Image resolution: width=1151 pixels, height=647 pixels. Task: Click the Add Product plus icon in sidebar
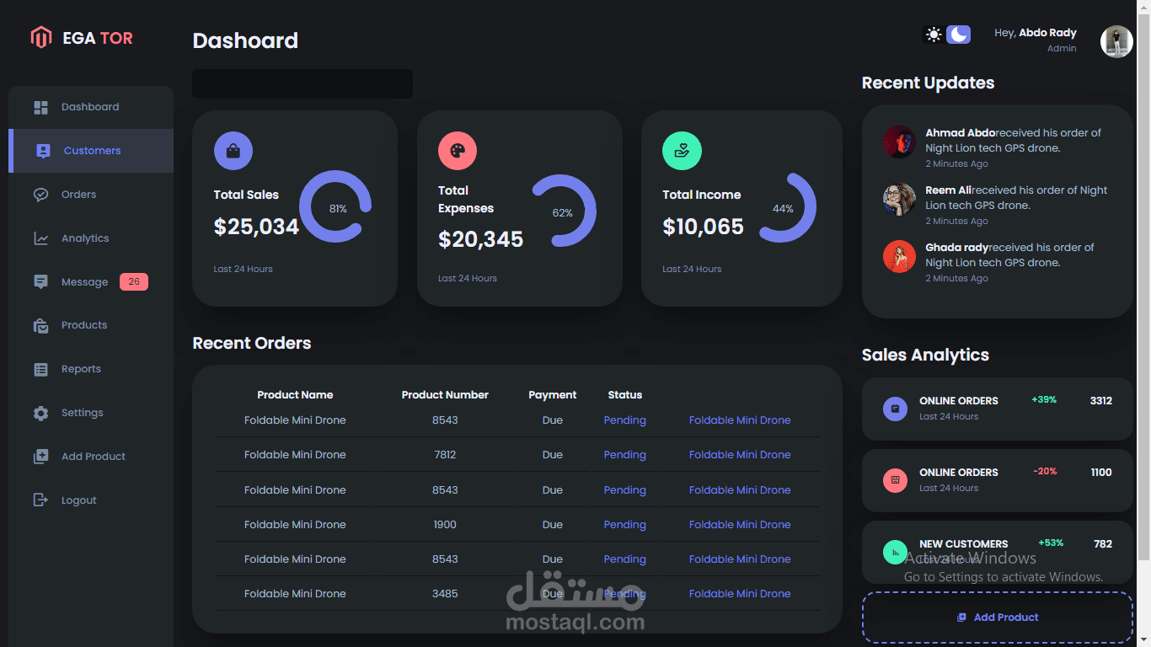tap(40, 457)
